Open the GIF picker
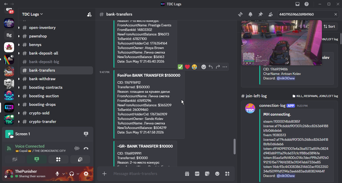This screenshot has height=183, width=342. (x=197, y=174)
